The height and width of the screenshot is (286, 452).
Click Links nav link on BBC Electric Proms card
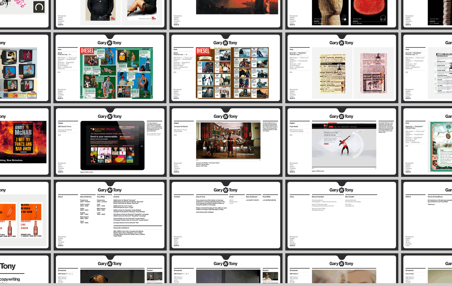tap(60, 170)
